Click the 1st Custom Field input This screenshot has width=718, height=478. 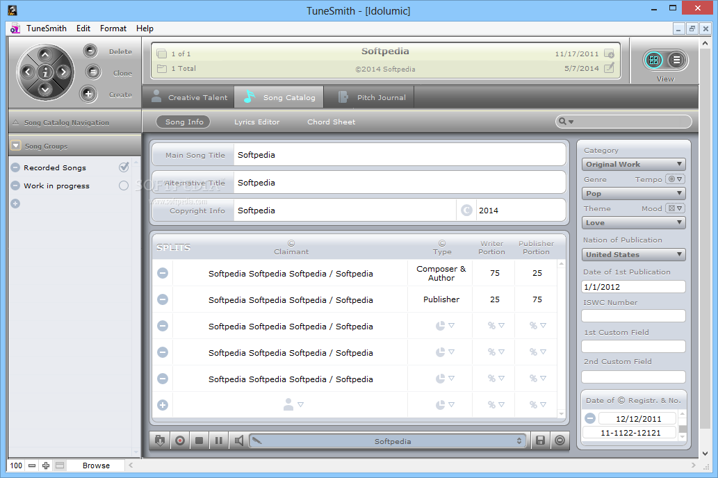point(633,346)
